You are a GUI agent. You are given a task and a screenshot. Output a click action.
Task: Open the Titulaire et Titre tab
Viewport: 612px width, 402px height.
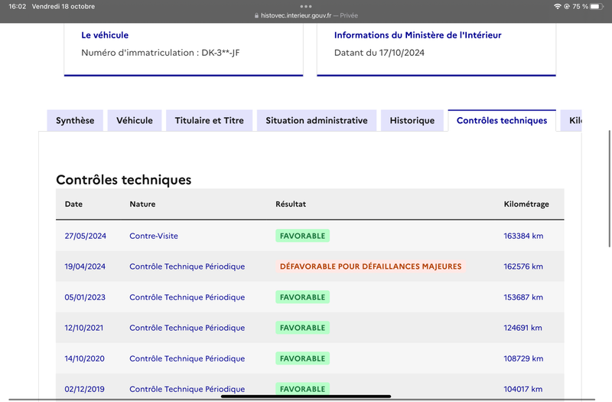[209, 120]
